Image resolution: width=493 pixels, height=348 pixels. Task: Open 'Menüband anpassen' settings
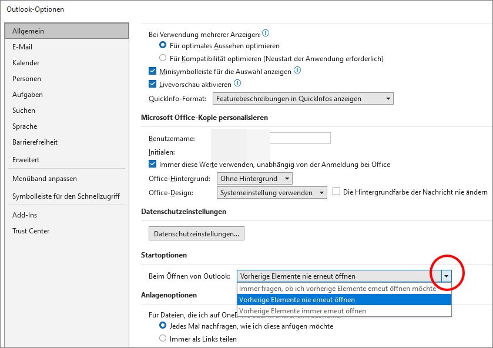pyautogui.click(x=66, y=179)
